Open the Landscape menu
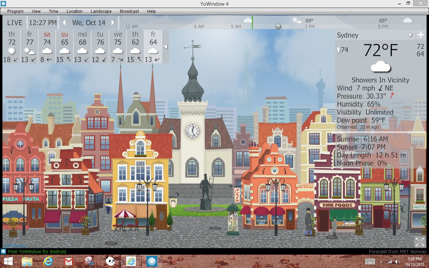Screen dimensions: 429x268 pyautogui.click(x=101, y=11)
